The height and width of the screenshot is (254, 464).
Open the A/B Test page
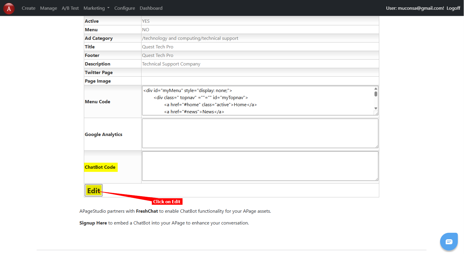click(70, 8)
